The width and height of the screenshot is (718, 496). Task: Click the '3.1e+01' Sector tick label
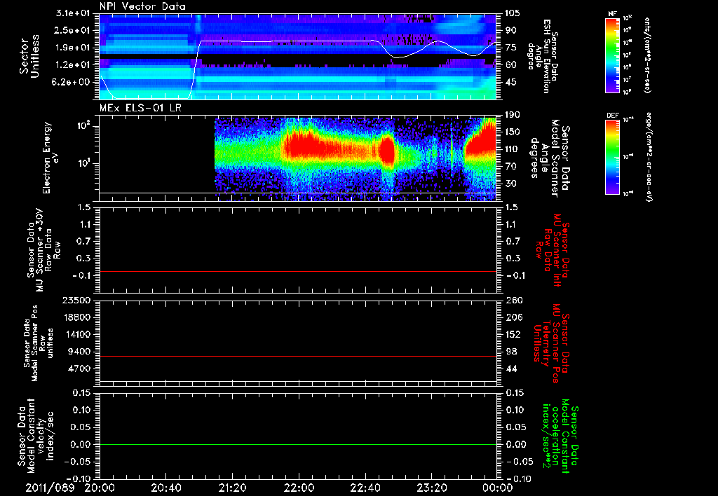tap(73, 13)
